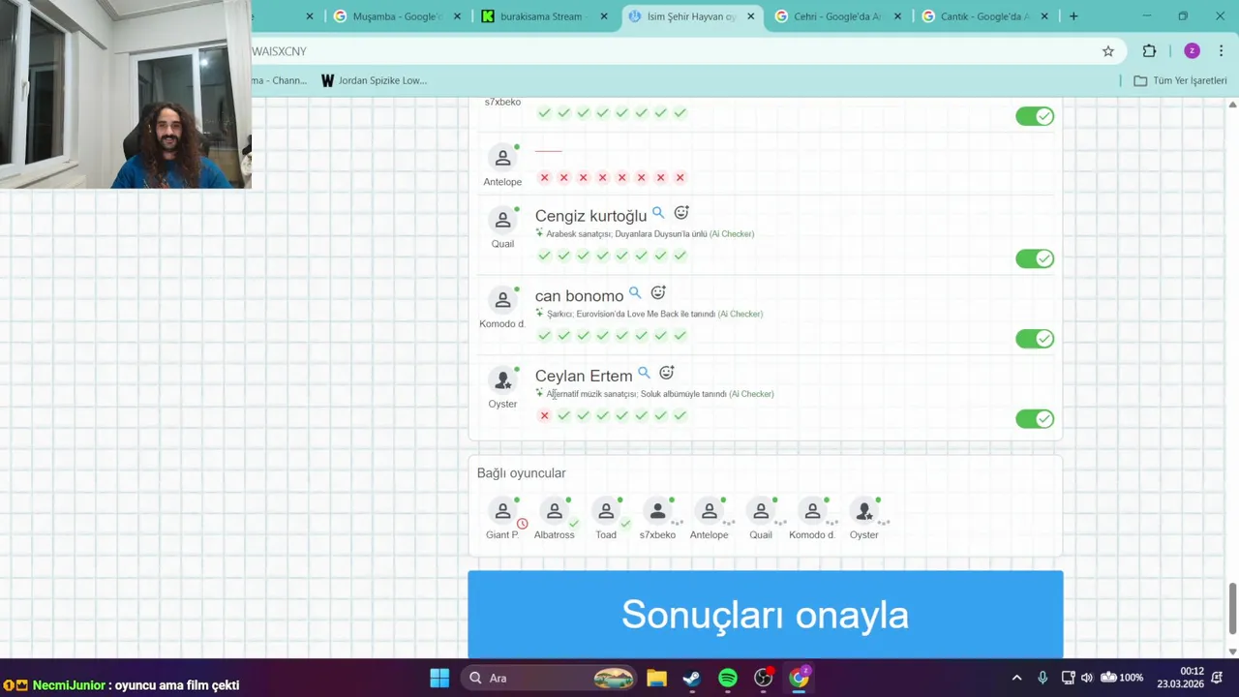Add emoji reaction to can bonomo
1239x697 pixels.
(658, 292)
